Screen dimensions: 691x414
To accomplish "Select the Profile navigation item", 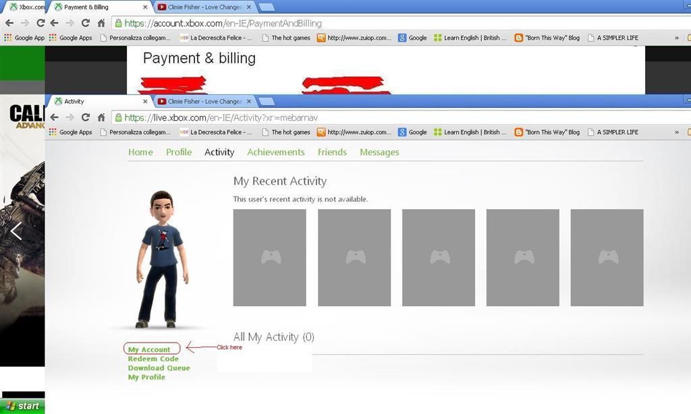I will click(179, 152).
